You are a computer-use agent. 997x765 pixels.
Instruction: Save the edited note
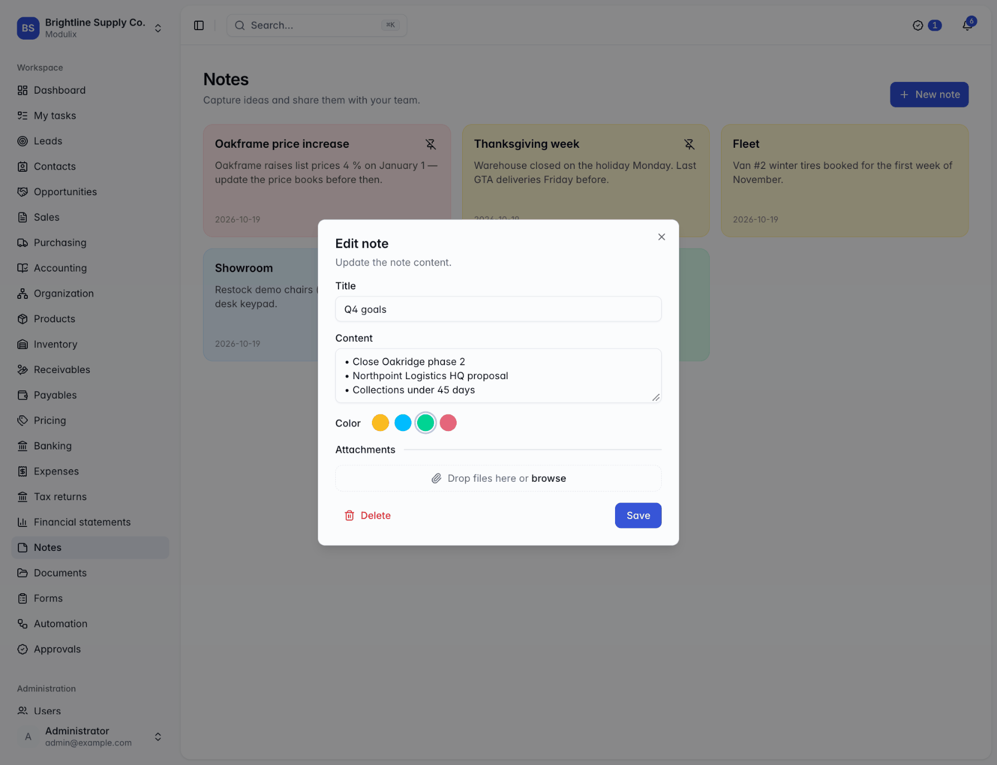point(638,515)
